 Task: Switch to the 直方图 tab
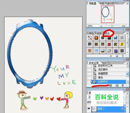tap(111, 3)
